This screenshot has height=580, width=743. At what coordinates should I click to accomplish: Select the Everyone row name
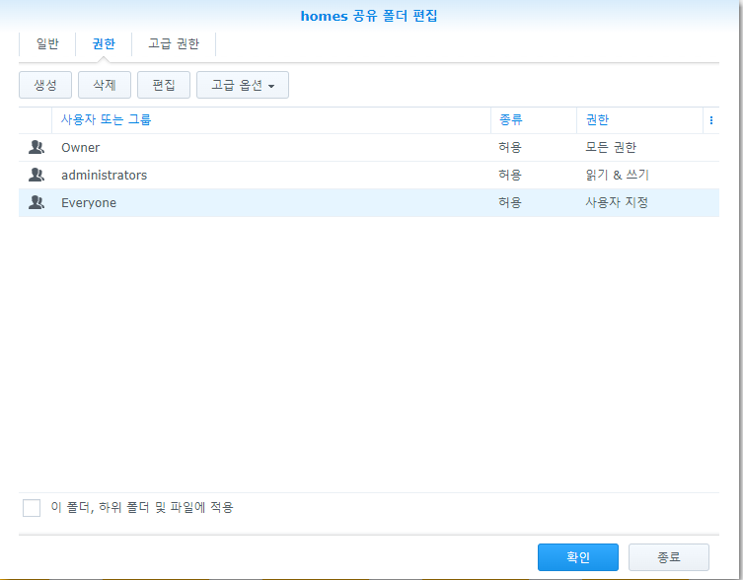[89, 203]
